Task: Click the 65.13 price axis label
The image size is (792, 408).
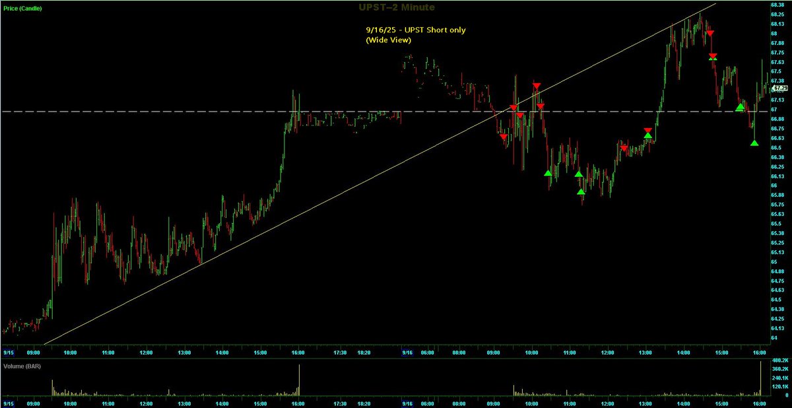Action: point(777,253)
